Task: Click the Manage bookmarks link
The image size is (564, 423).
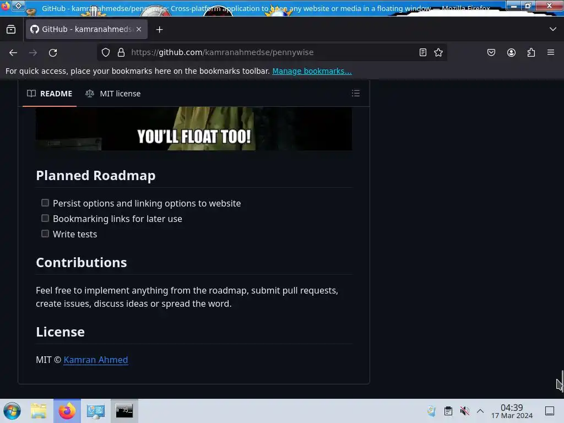Action: pyautogui.click(x=312, y=71)
